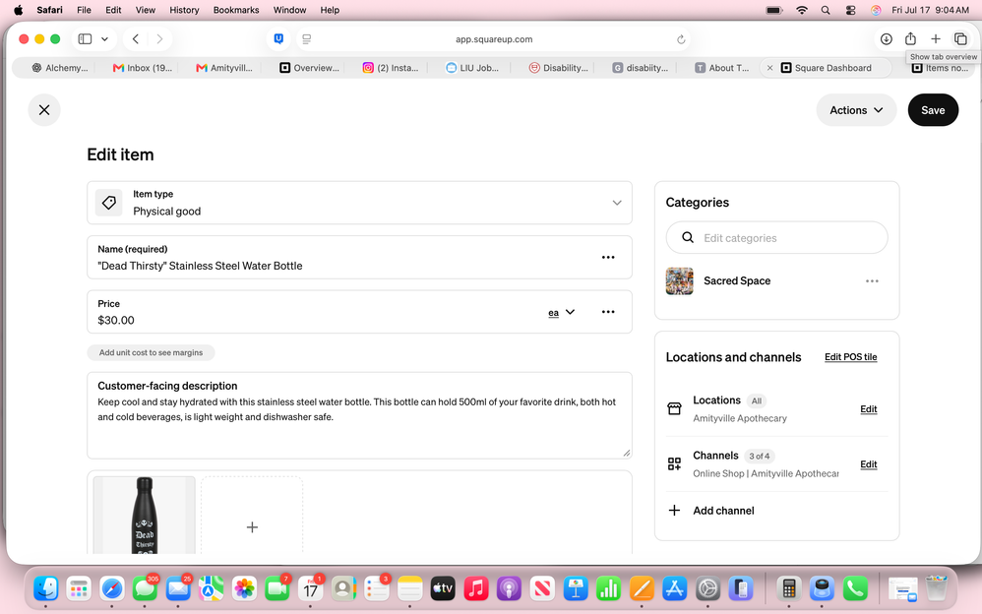Close the Square Dashboard tab
The height and width of the screenshot is (614, 982).
769,68
